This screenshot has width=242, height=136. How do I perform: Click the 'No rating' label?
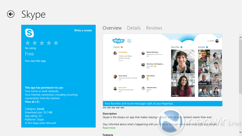(30, 48)
